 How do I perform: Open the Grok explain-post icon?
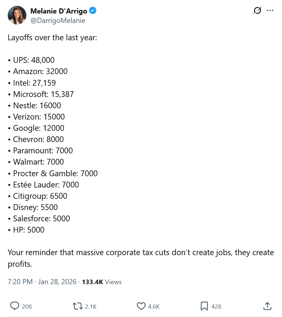coord(257,11)
